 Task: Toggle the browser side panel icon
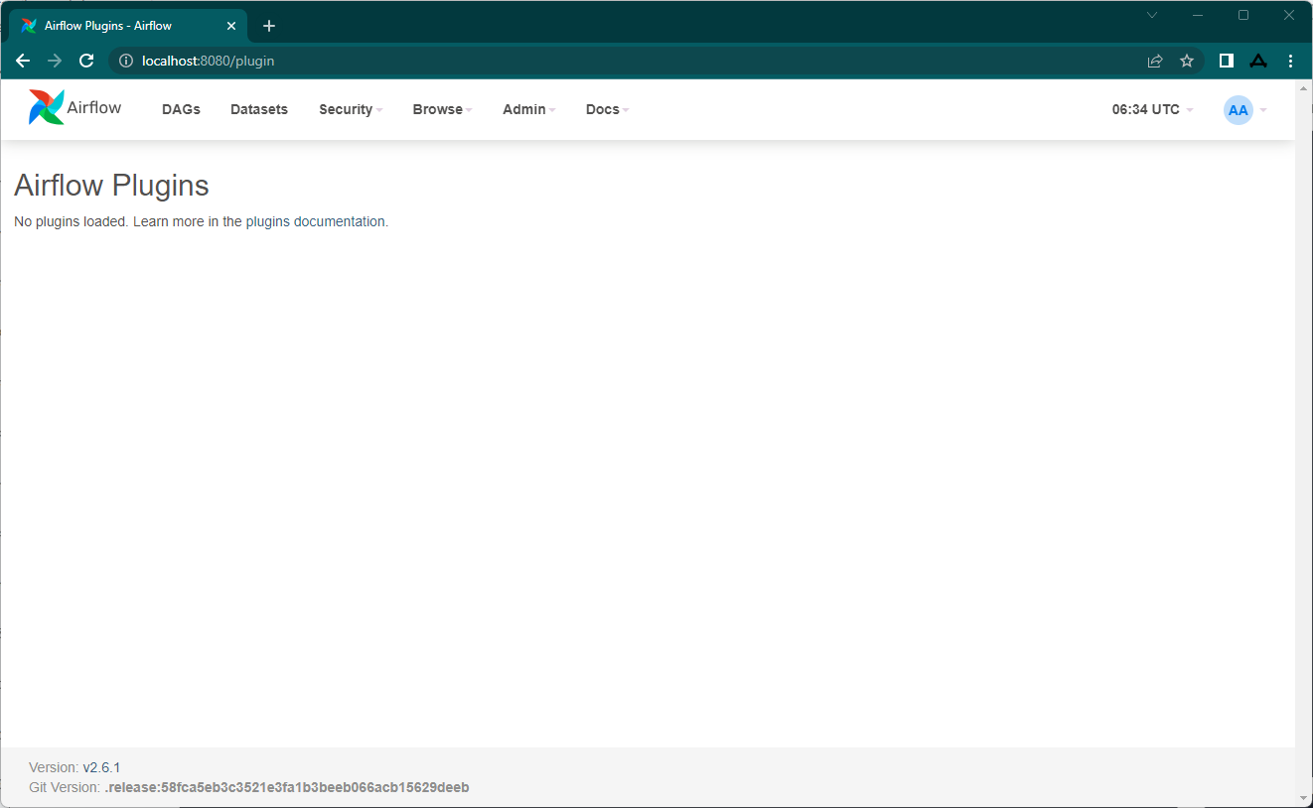(x=1227, y=61)
